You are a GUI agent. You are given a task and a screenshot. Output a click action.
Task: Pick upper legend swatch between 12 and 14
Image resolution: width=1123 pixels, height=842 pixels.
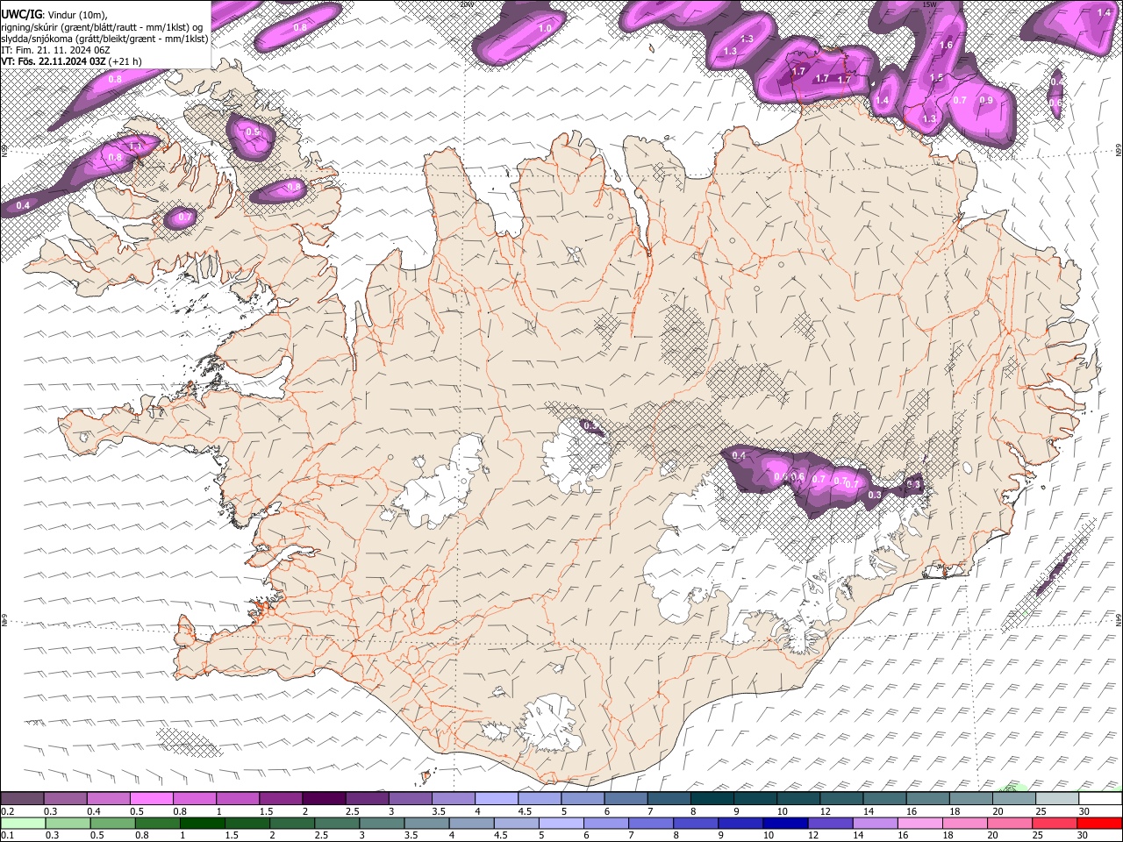(x=841, y=798)
